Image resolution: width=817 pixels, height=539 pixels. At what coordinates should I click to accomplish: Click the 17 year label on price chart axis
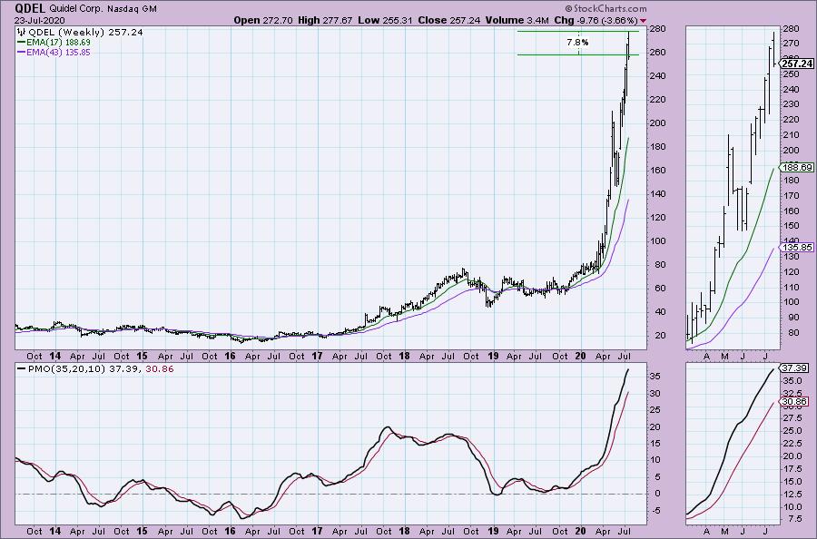coord(317,357)
